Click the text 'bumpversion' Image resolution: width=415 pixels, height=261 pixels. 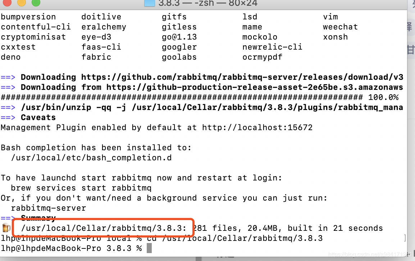(28, 17)
